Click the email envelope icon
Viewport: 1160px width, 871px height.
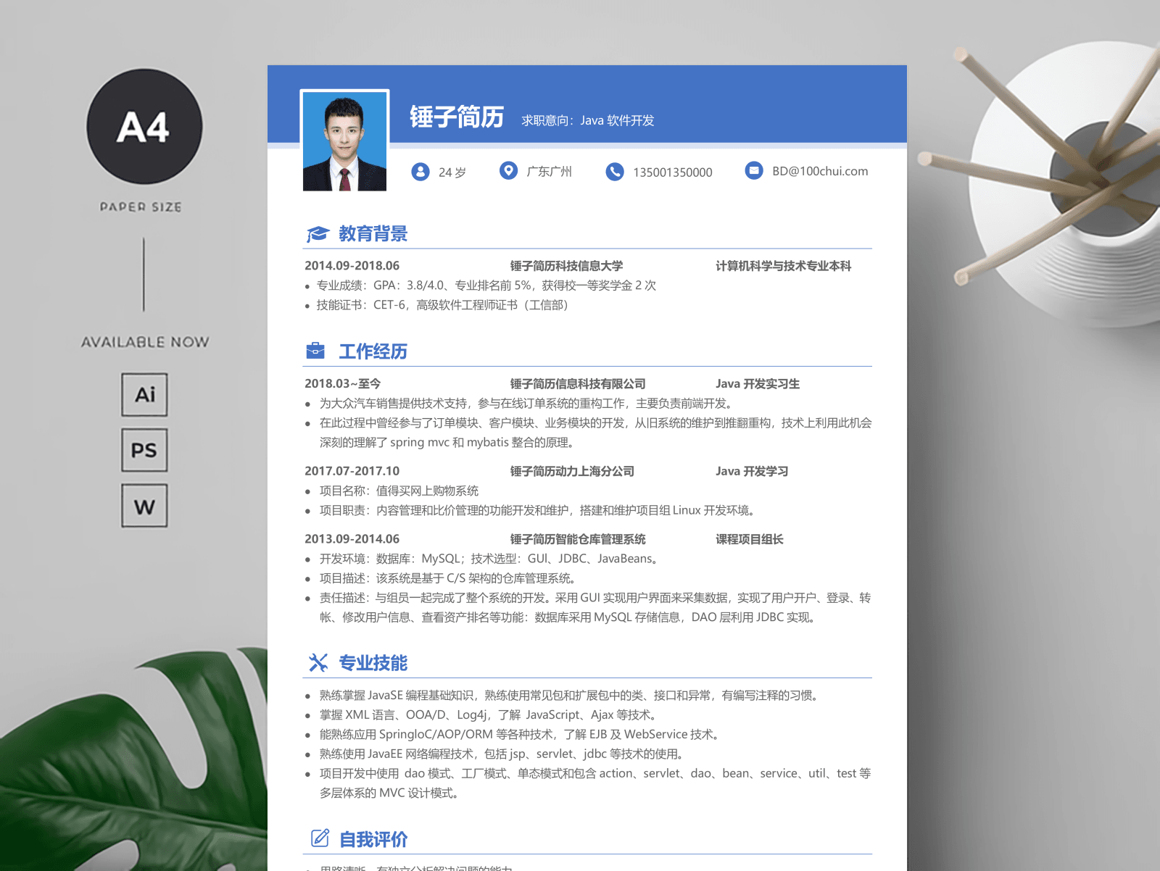754,171
